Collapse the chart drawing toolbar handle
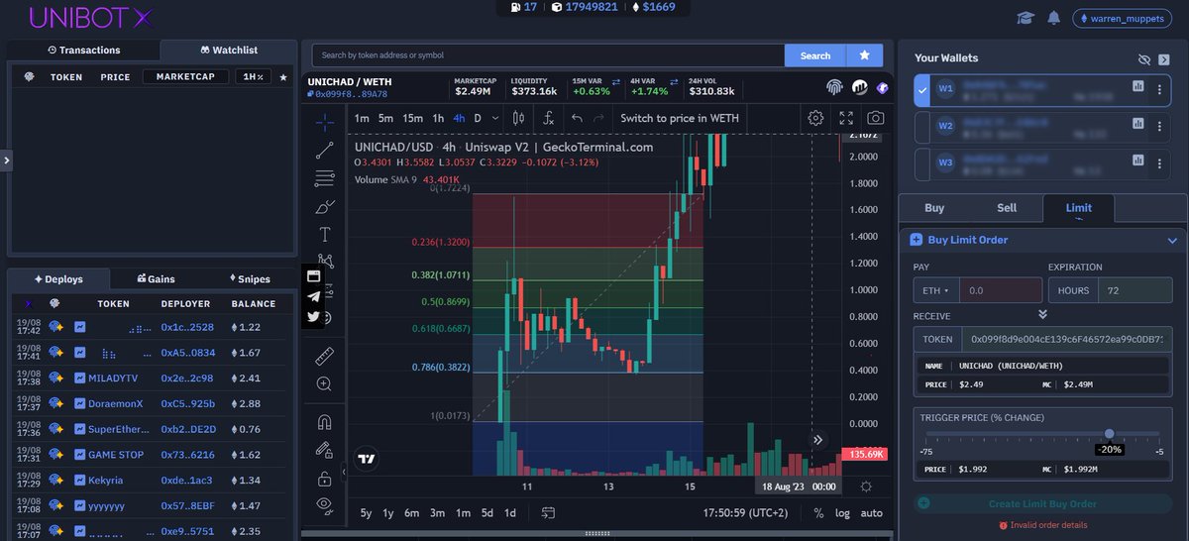 [x=344, y=470]
